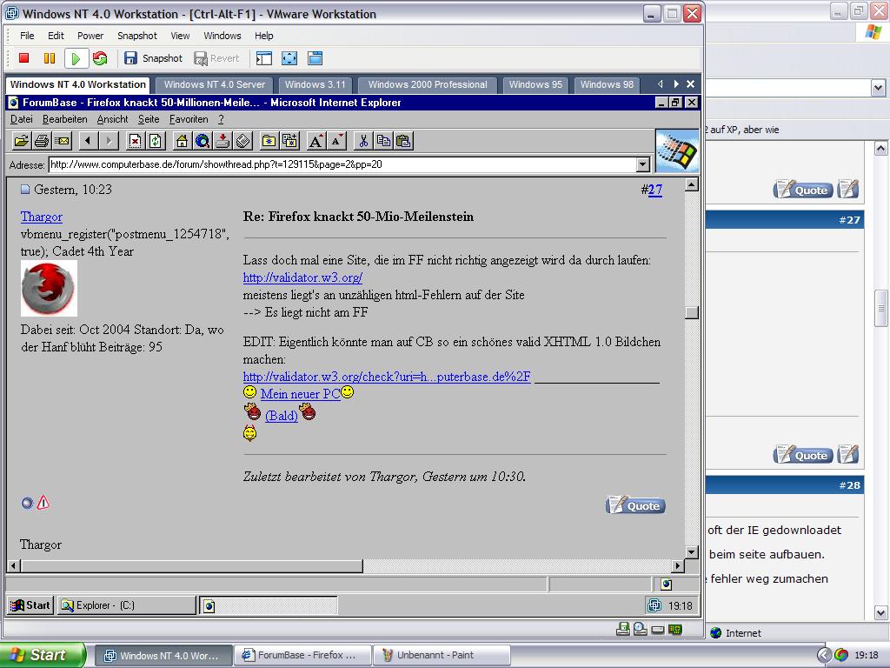Search the web using the globe magnifier icon

click(x=202, y=141)
